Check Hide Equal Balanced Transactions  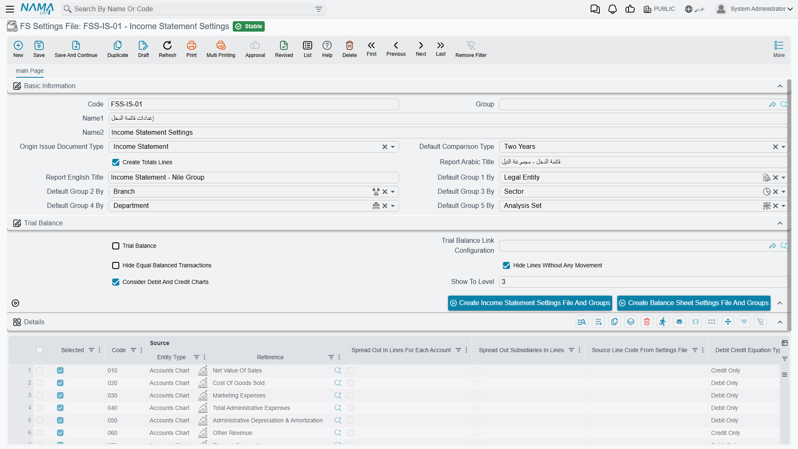point(116,266)
